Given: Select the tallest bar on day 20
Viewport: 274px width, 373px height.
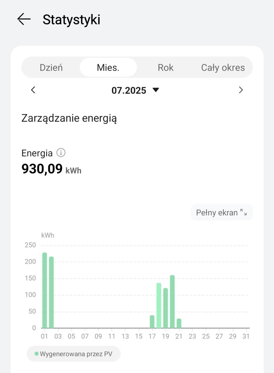Looking at the screenshot, I should tap(173, 302).
